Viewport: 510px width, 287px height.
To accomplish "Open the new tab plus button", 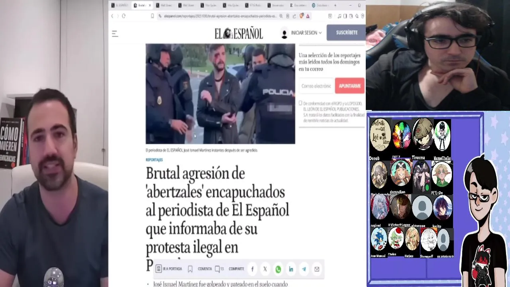I will 335,5.
